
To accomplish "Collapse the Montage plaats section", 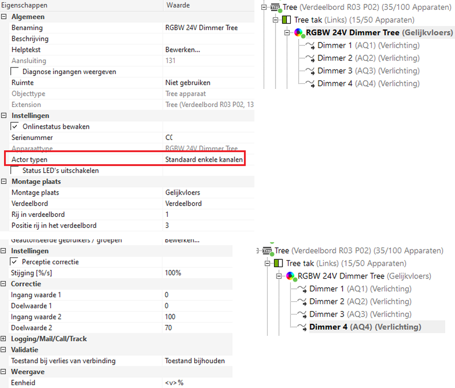I will [x=4, y=181].
